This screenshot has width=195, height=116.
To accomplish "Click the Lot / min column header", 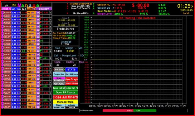I will [x=16, y=9].
